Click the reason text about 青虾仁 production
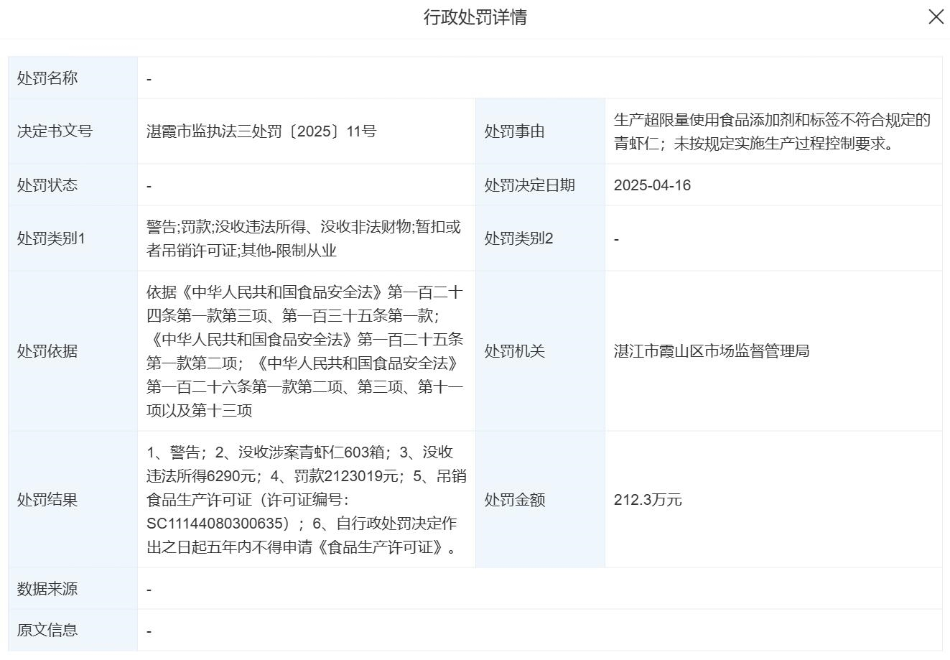This screenshot has width=950, height=660. click(x=772, y=131)
